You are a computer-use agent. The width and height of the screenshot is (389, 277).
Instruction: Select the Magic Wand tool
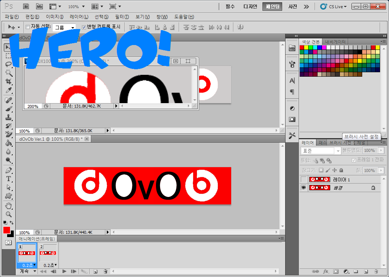click(9, 73)
